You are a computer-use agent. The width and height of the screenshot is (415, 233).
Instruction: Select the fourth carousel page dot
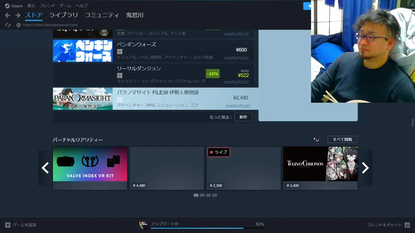[215, 195]
